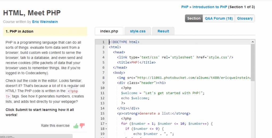Click line number 10 in the gutter
The image size is (272, 138).
tap(103, 88)
